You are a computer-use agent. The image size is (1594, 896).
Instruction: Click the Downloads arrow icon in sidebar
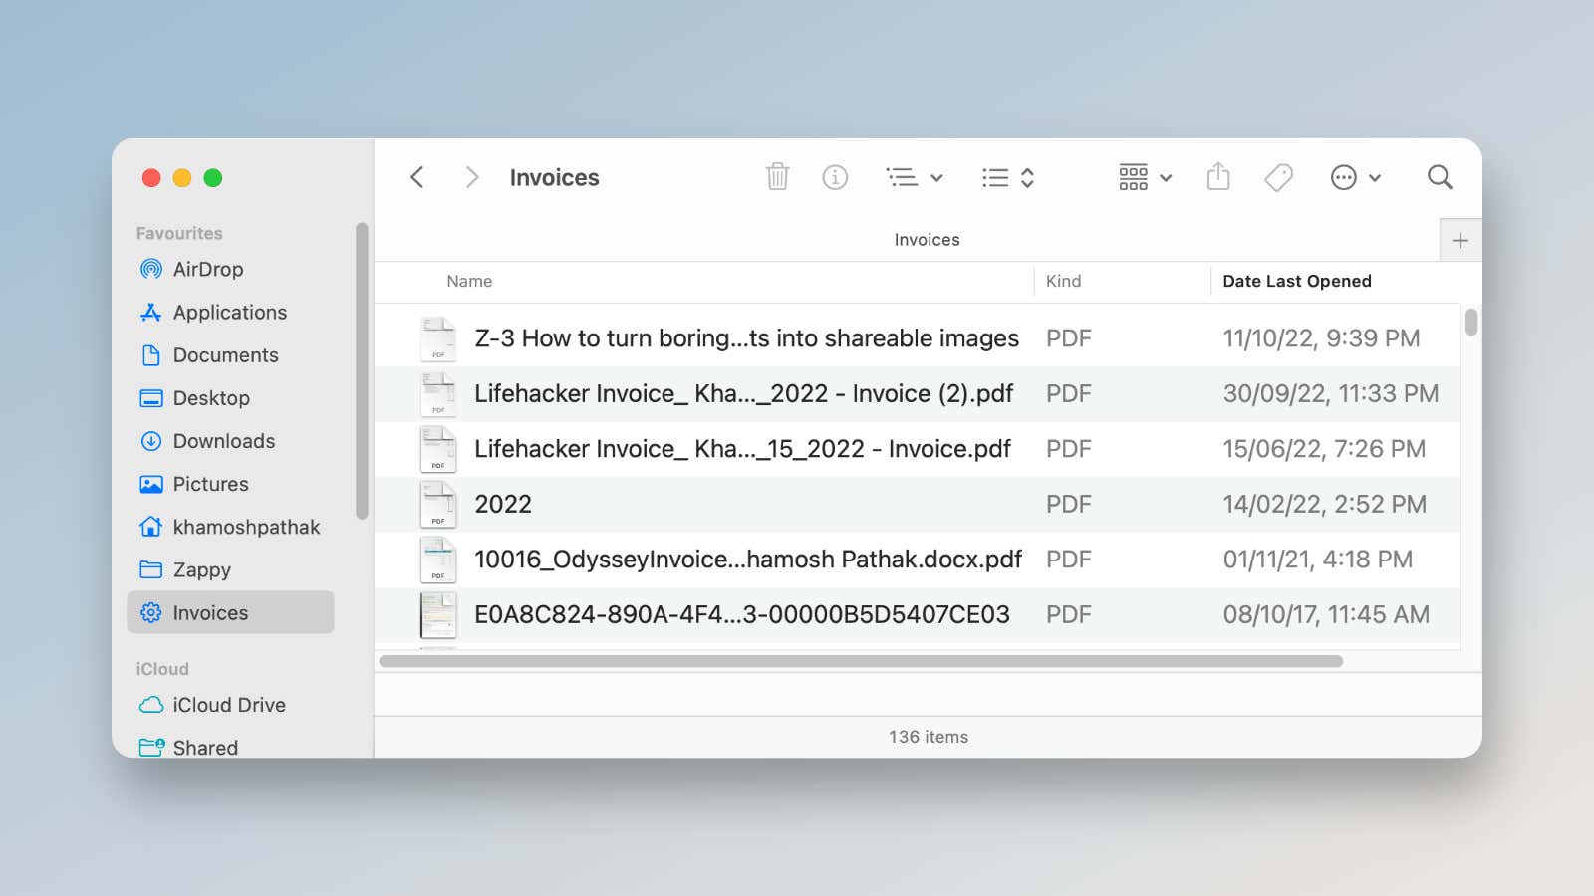tap(151, 440)
